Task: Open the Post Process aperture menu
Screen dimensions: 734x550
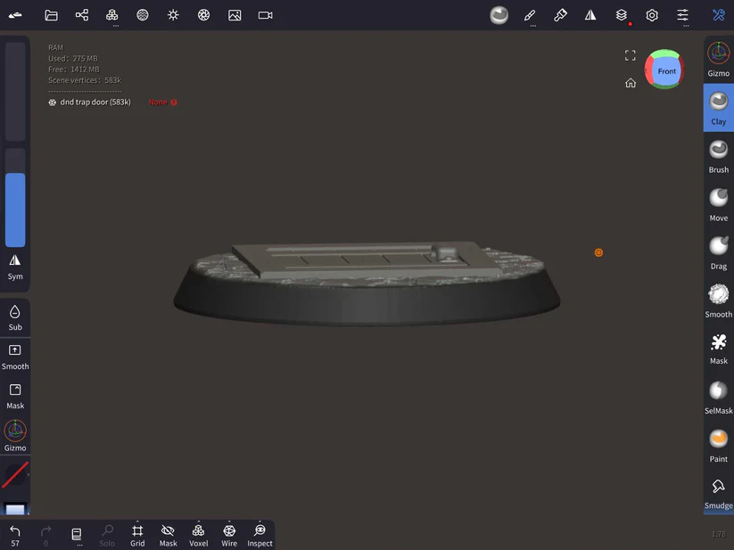Action: (203, 15)
